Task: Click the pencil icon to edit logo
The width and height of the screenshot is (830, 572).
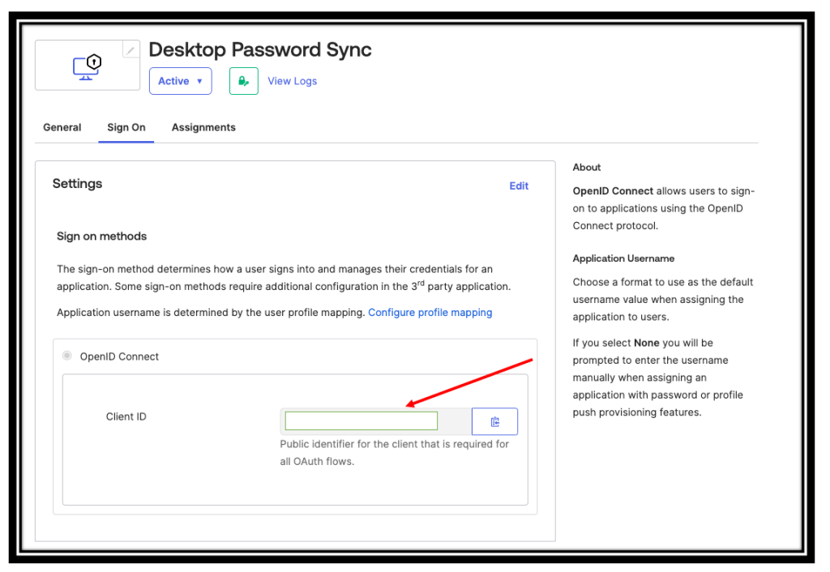Action: (x=130, y=50)
